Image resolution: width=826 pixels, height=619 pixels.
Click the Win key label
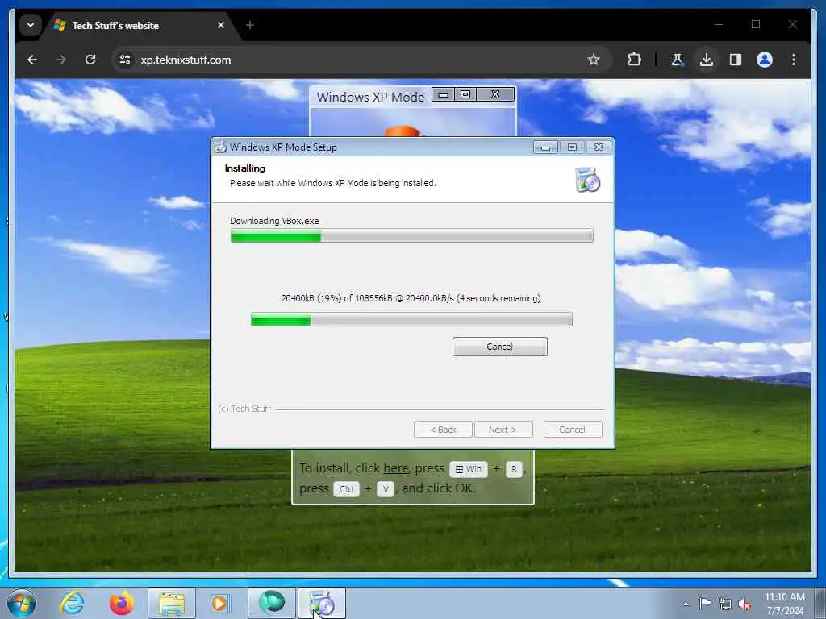[x=469, y=469]
